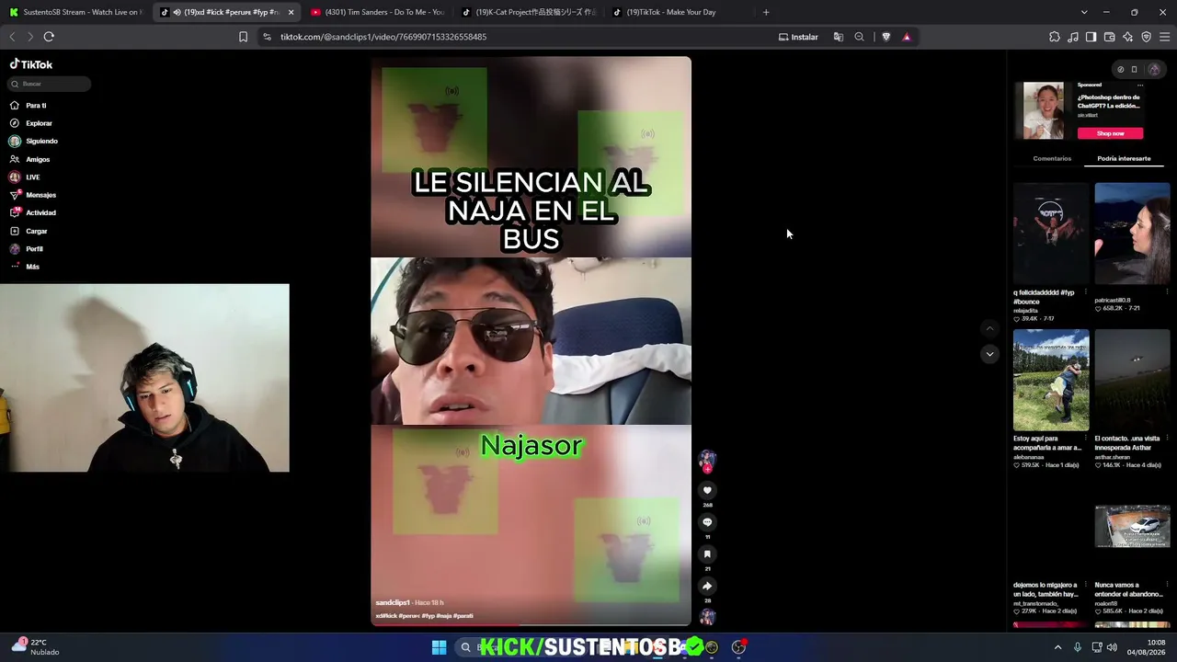Like the video with the heart icon
The image size is (1177, 662).
(x=707, y=490)
